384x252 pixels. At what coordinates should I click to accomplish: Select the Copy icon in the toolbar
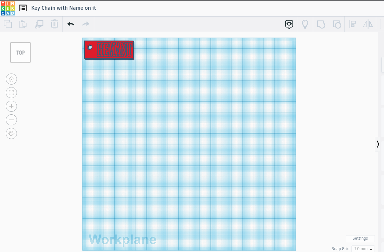8,24
